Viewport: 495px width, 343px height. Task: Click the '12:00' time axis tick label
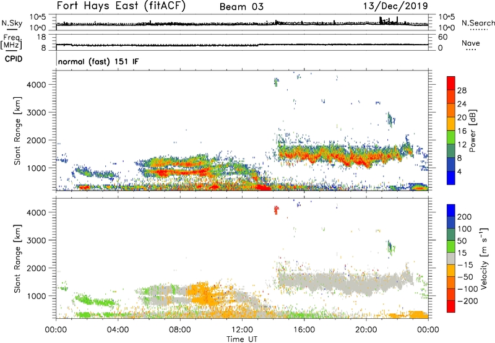(x=242, y=330)
